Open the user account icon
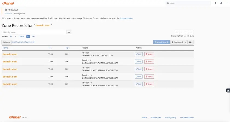This screenshot has height=122, width=230. 221,3
